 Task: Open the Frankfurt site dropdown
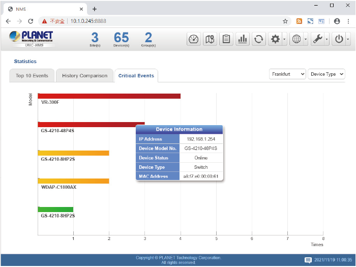287,74
